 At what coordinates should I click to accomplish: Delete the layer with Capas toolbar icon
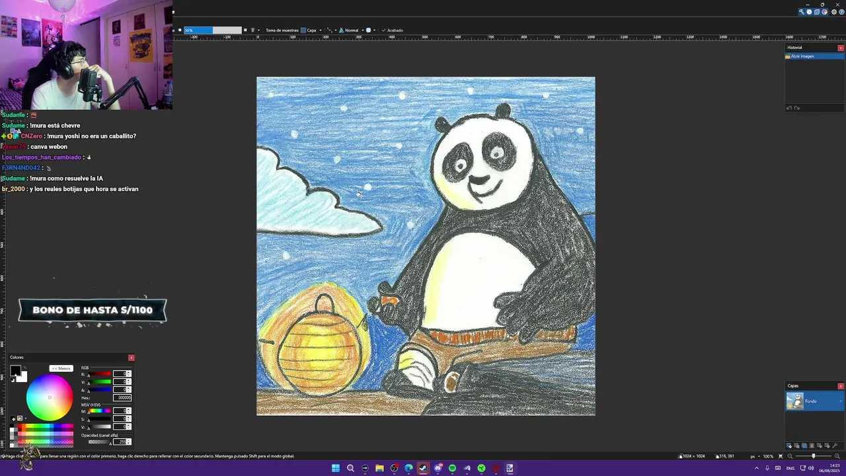pos(796,446)
